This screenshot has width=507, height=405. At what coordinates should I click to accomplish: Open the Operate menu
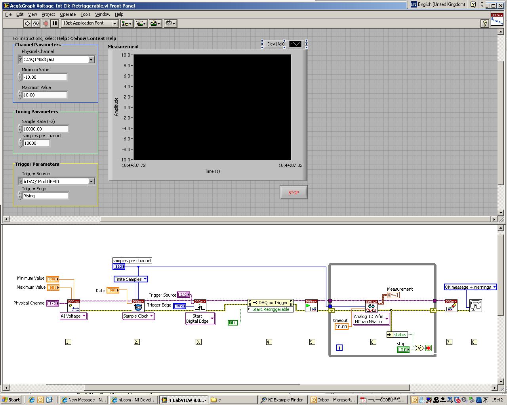coord(68,14)
